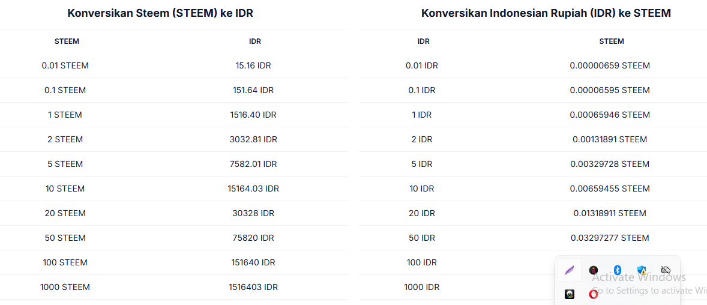Open the Bluetooth tray icon
The height and width of the screenshot is (305, 707).
618,270
